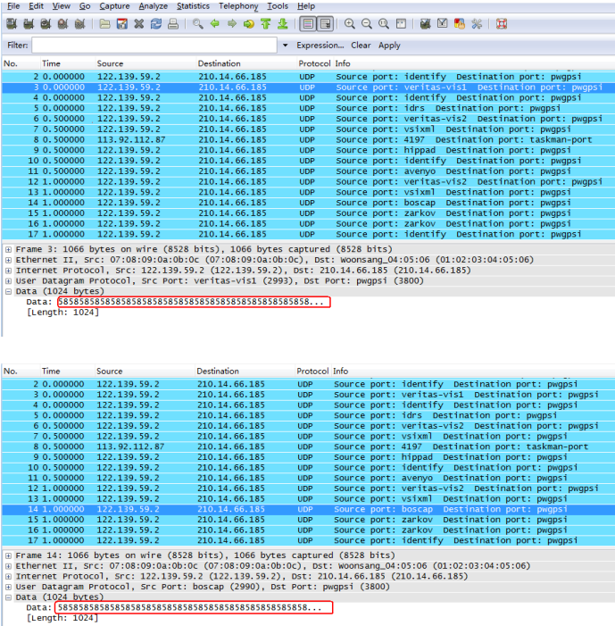Go back using the left green arrow
Viewport: 615px width, 626px height.
tap(215, 24)
